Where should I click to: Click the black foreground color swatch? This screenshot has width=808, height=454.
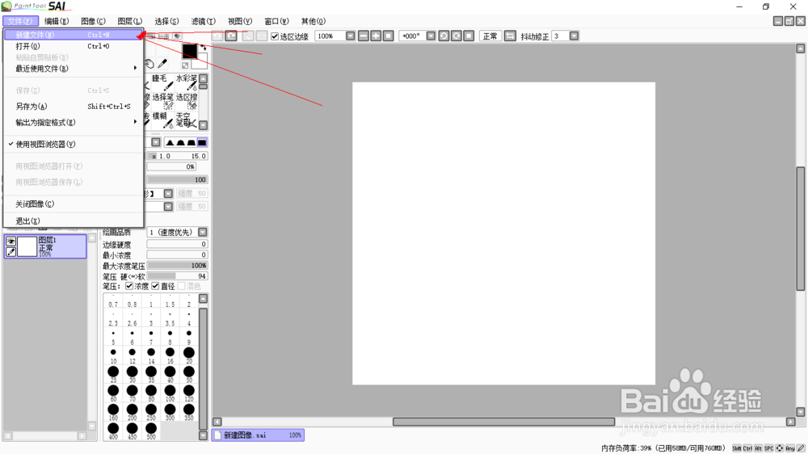pos(189,51)
